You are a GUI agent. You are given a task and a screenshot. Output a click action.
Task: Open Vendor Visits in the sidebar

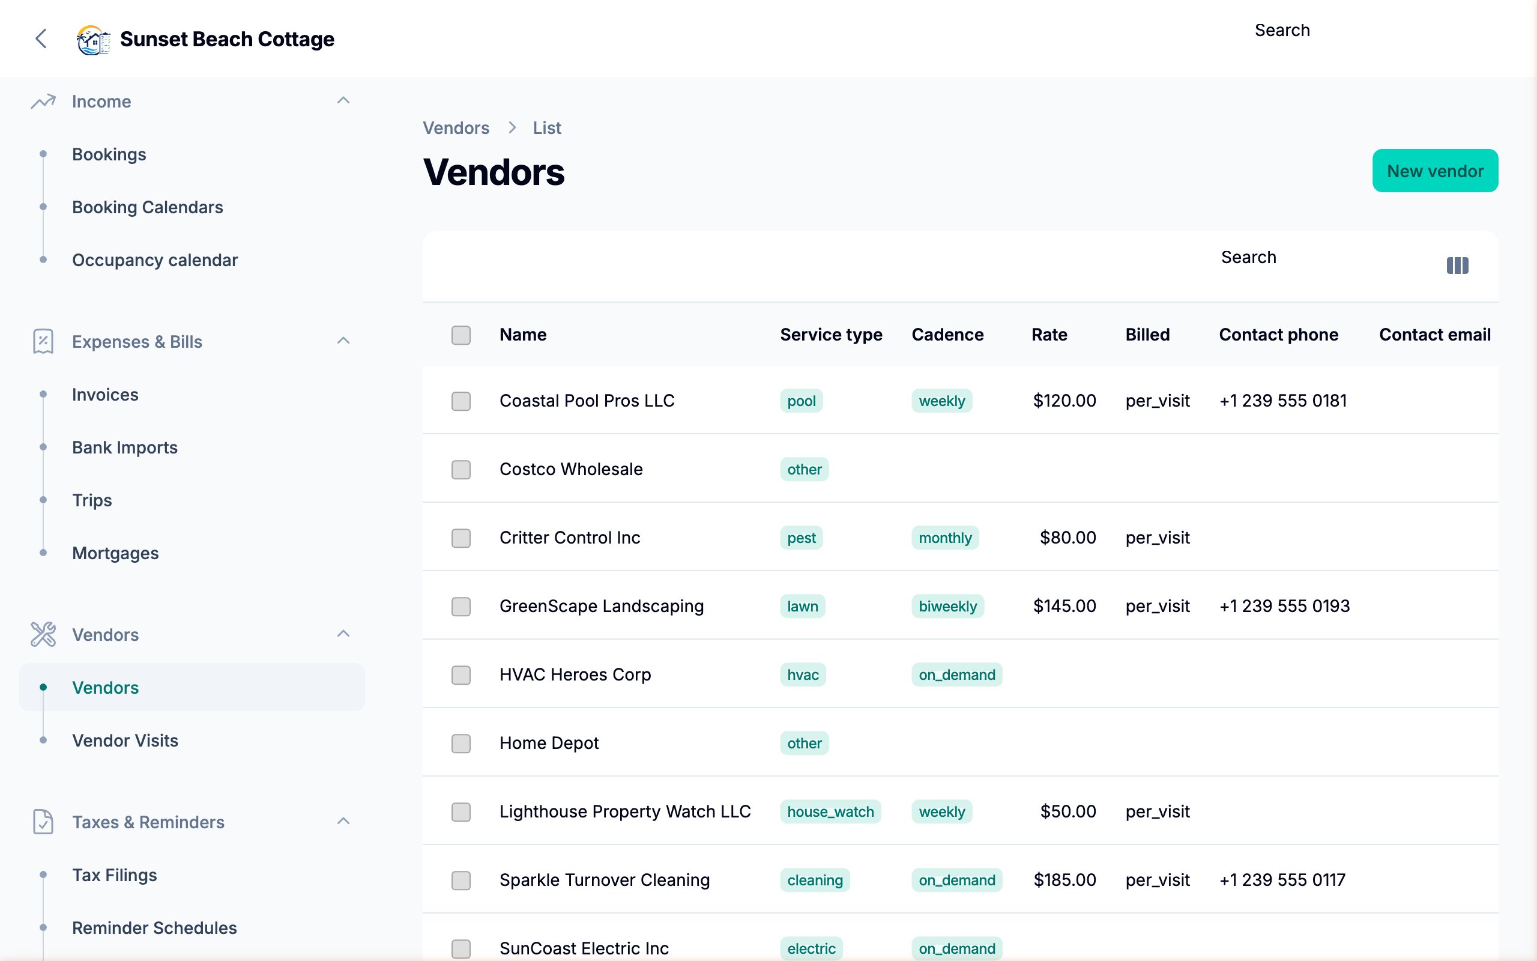[x=125, y=740]
